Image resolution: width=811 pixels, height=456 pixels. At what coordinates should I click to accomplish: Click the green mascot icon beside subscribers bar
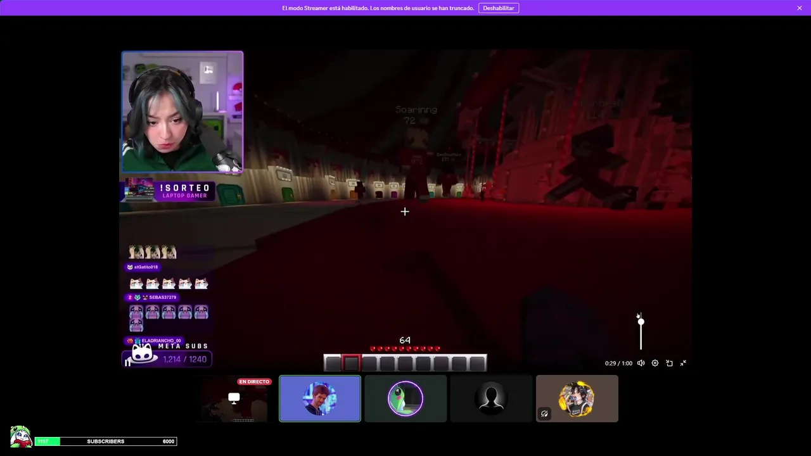click(21, 437)
